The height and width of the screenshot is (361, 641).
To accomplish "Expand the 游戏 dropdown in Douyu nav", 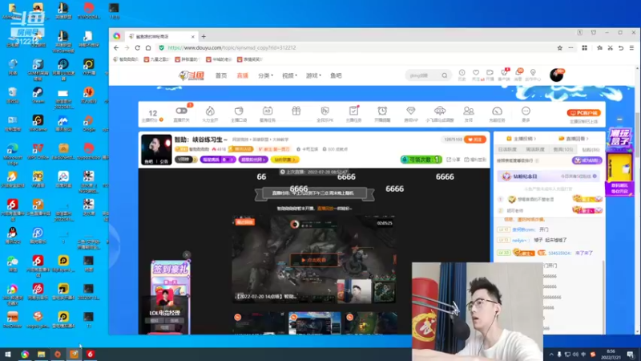I will point(313,75).
